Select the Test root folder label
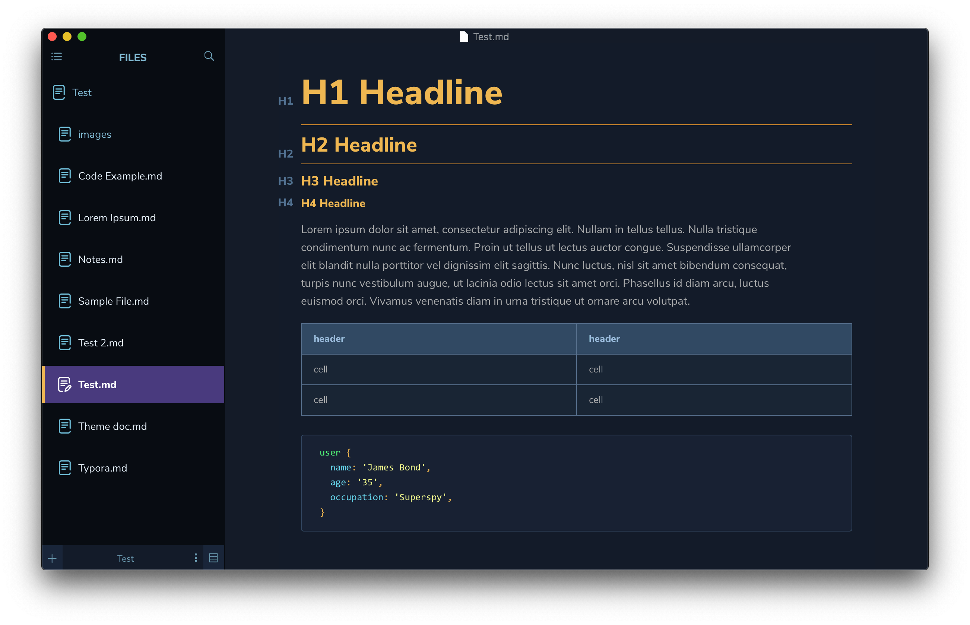This screenshot has width=970, height=625. [x=82, y=92]
